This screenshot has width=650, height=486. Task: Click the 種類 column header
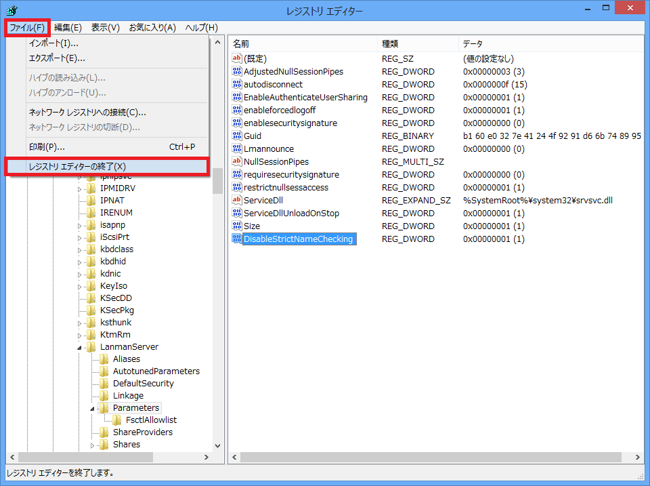(416, 43)
